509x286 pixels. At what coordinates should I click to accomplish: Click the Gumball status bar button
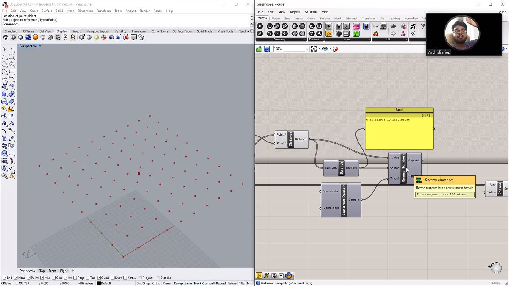(207, 283)
